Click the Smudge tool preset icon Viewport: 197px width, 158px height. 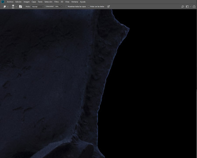(4, 7)
